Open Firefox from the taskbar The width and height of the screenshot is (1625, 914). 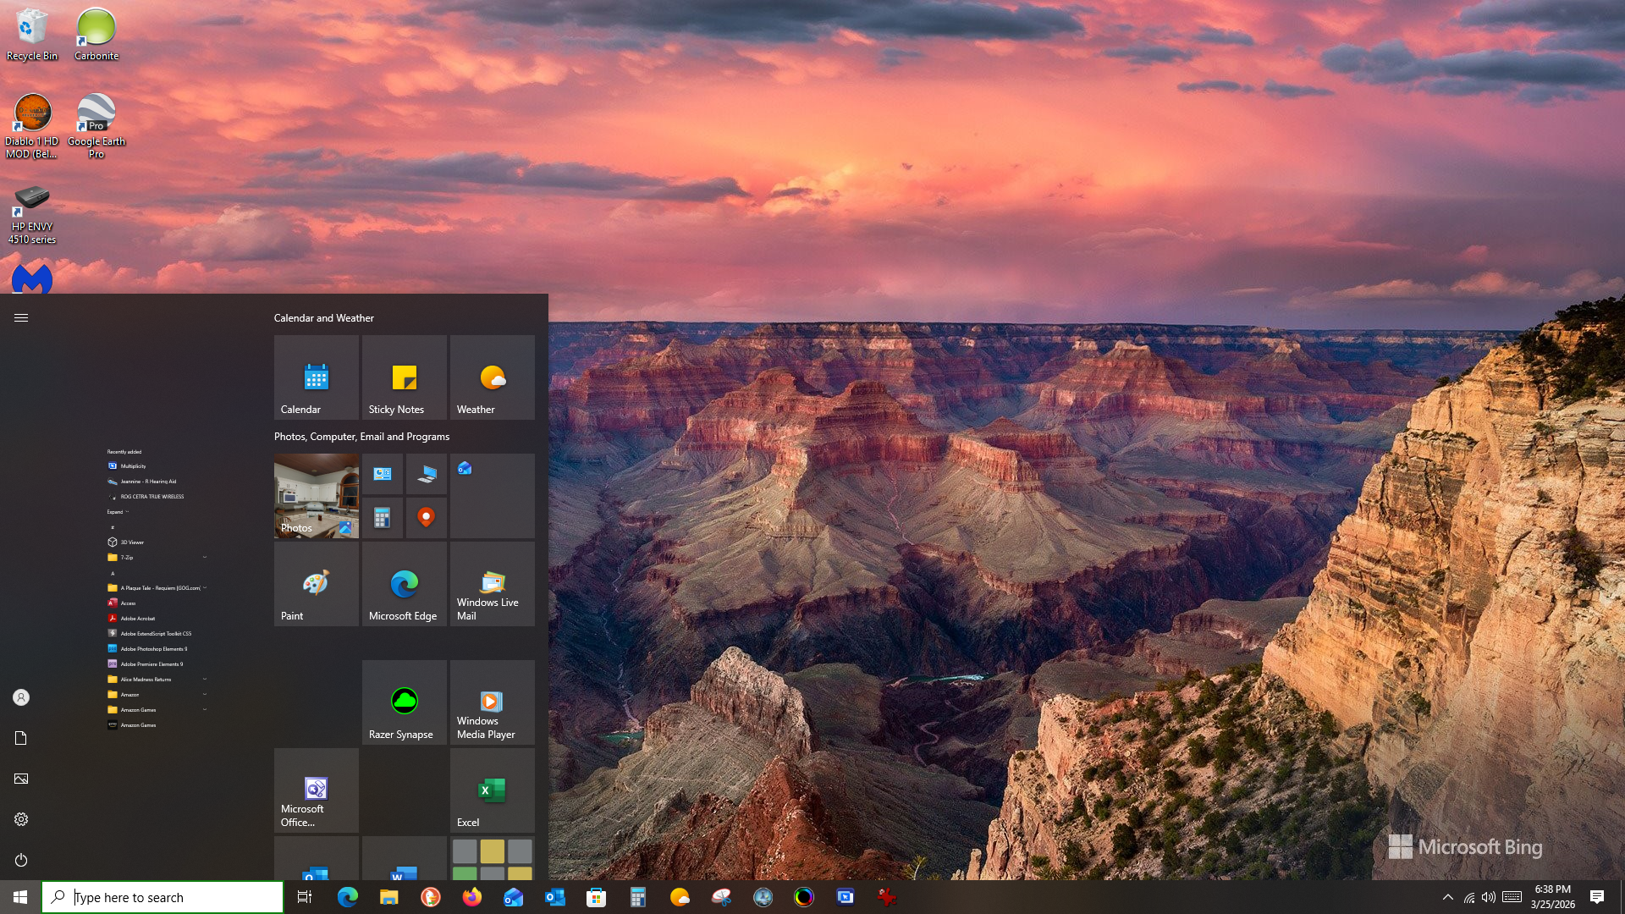[x=471, y=896]
